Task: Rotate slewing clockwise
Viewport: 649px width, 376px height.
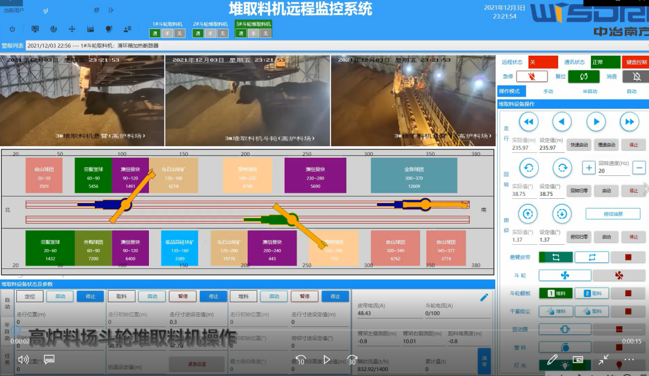Action: click(562, 168)
